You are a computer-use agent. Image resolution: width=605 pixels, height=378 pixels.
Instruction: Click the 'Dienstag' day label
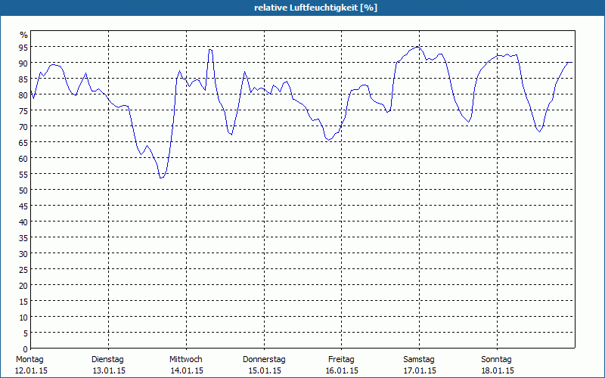click(x=107, y=360)
